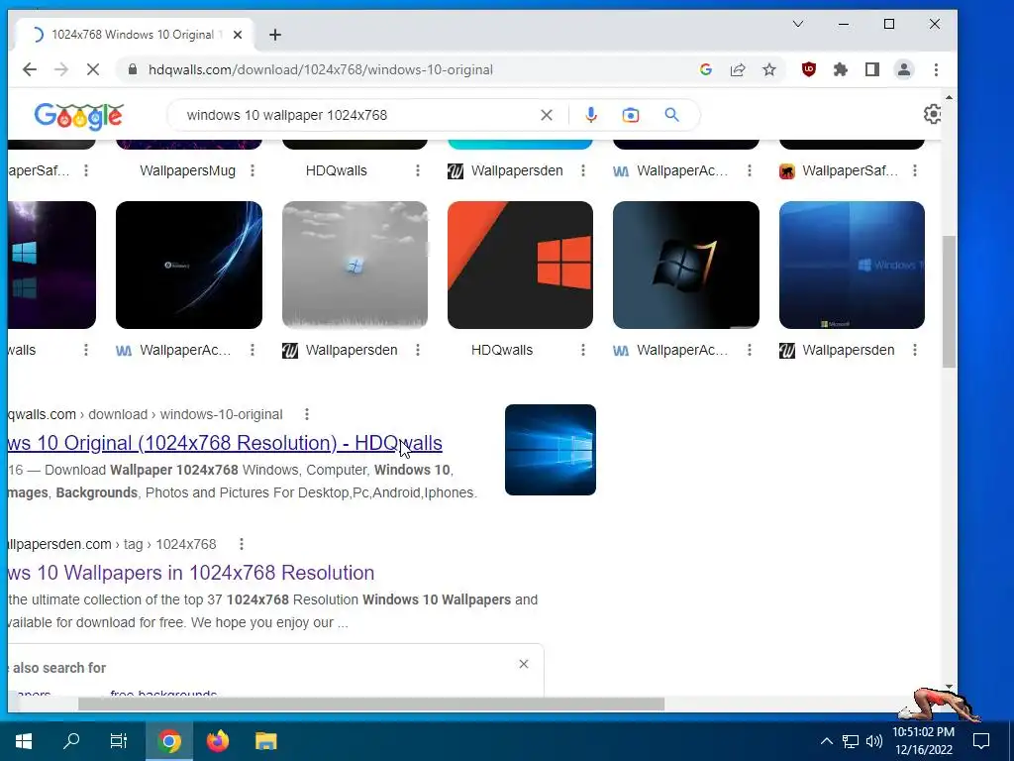
Task: Open the Windows Start menu
Action: point(24,741)
